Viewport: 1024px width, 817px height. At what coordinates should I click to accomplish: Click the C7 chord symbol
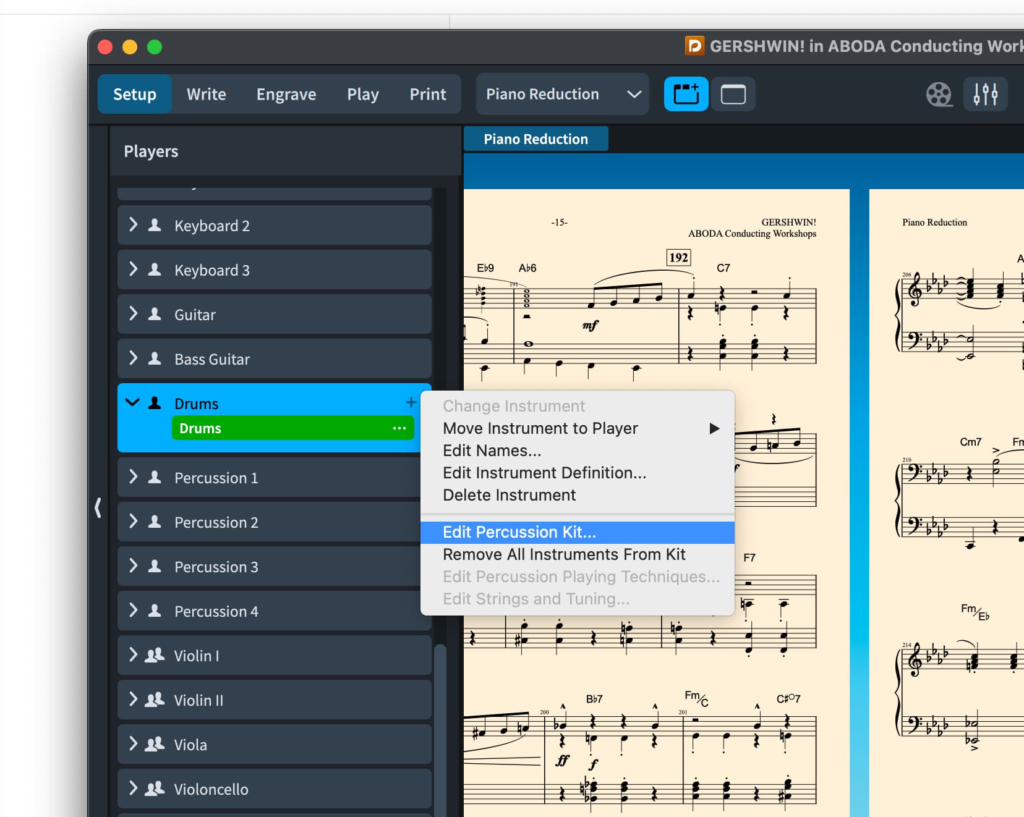coord(723,268)
